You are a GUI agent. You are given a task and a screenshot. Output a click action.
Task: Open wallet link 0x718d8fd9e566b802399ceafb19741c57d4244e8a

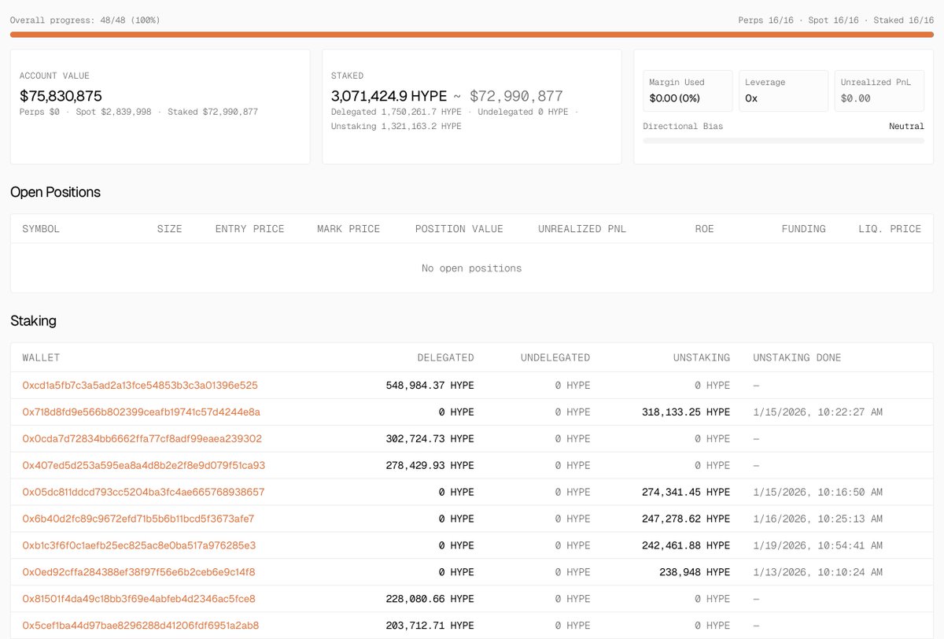[141, 412]
